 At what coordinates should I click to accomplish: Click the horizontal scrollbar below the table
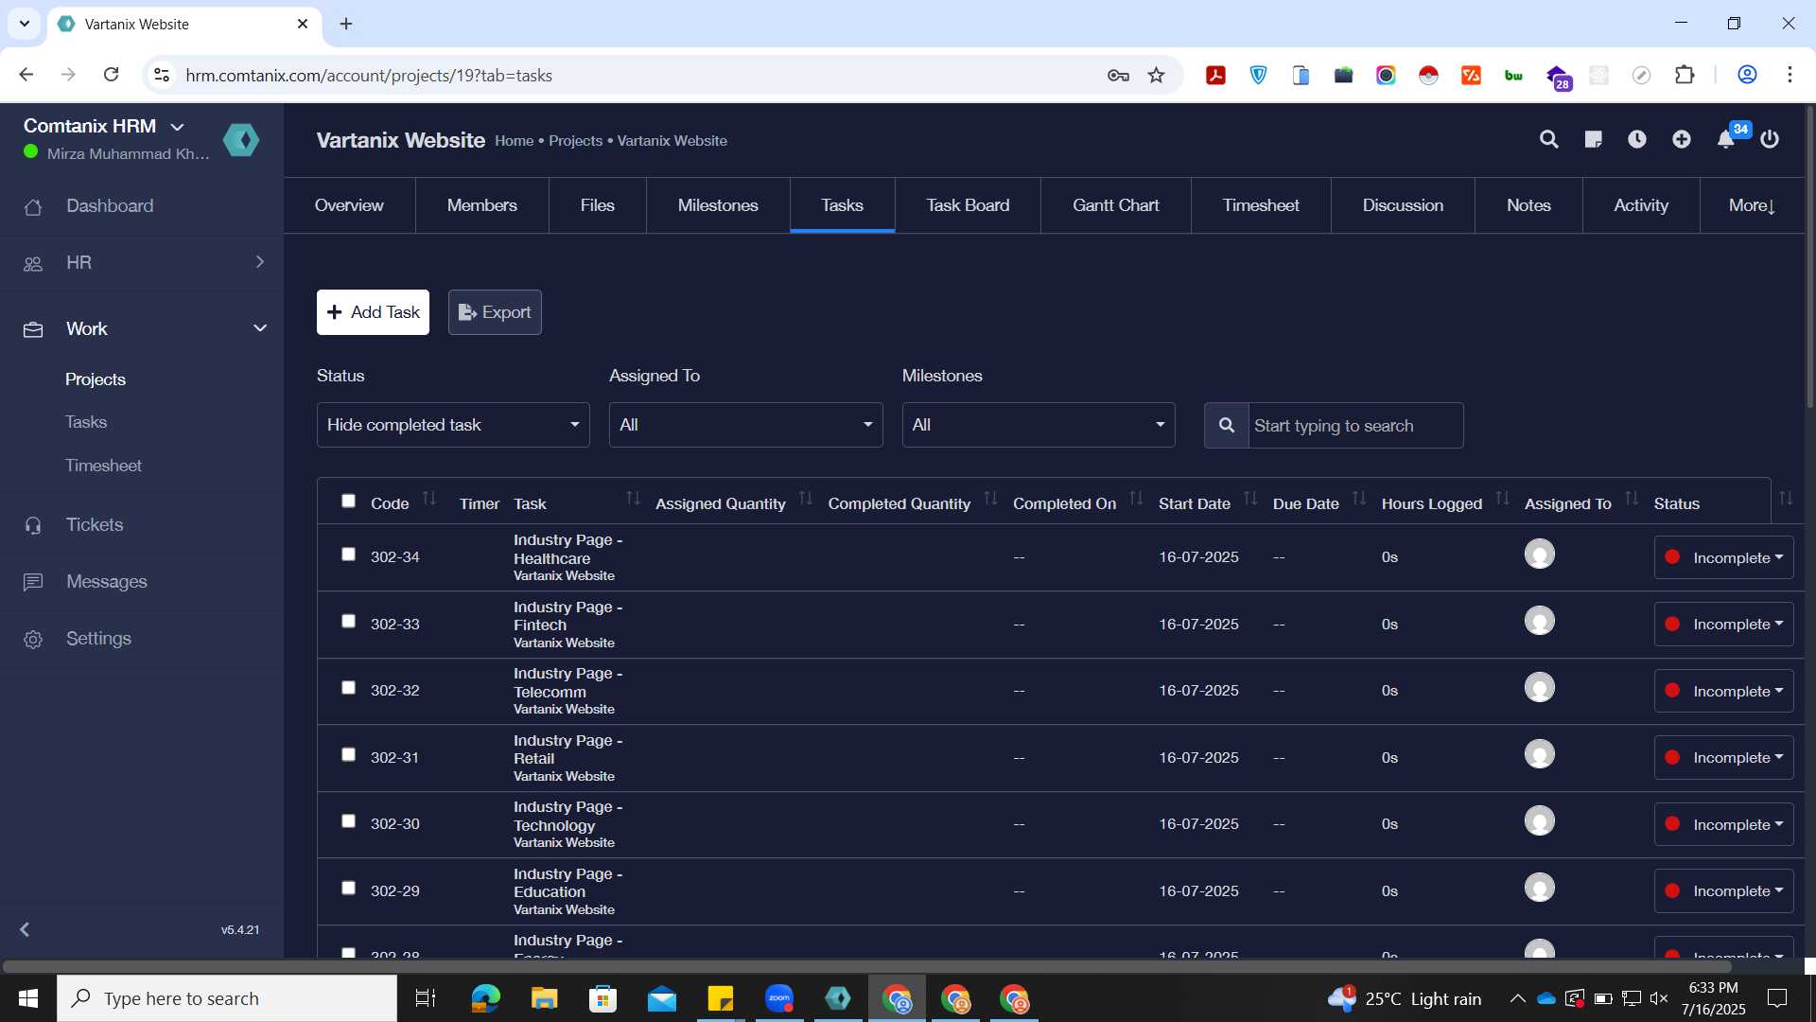pos(867,966)
